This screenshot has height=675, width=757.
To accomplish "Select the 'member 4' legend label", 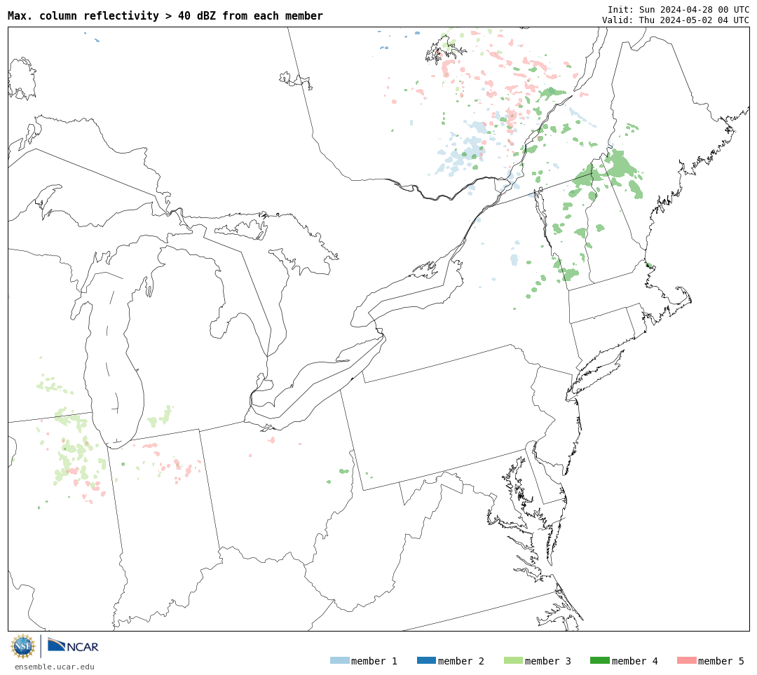I will [634, 661].
